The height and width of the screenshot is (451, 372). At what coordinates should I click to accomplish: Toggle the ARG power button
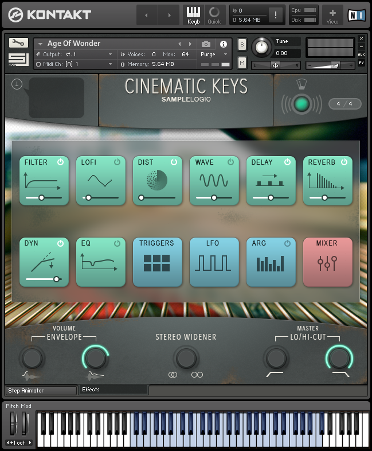point(287,243)
